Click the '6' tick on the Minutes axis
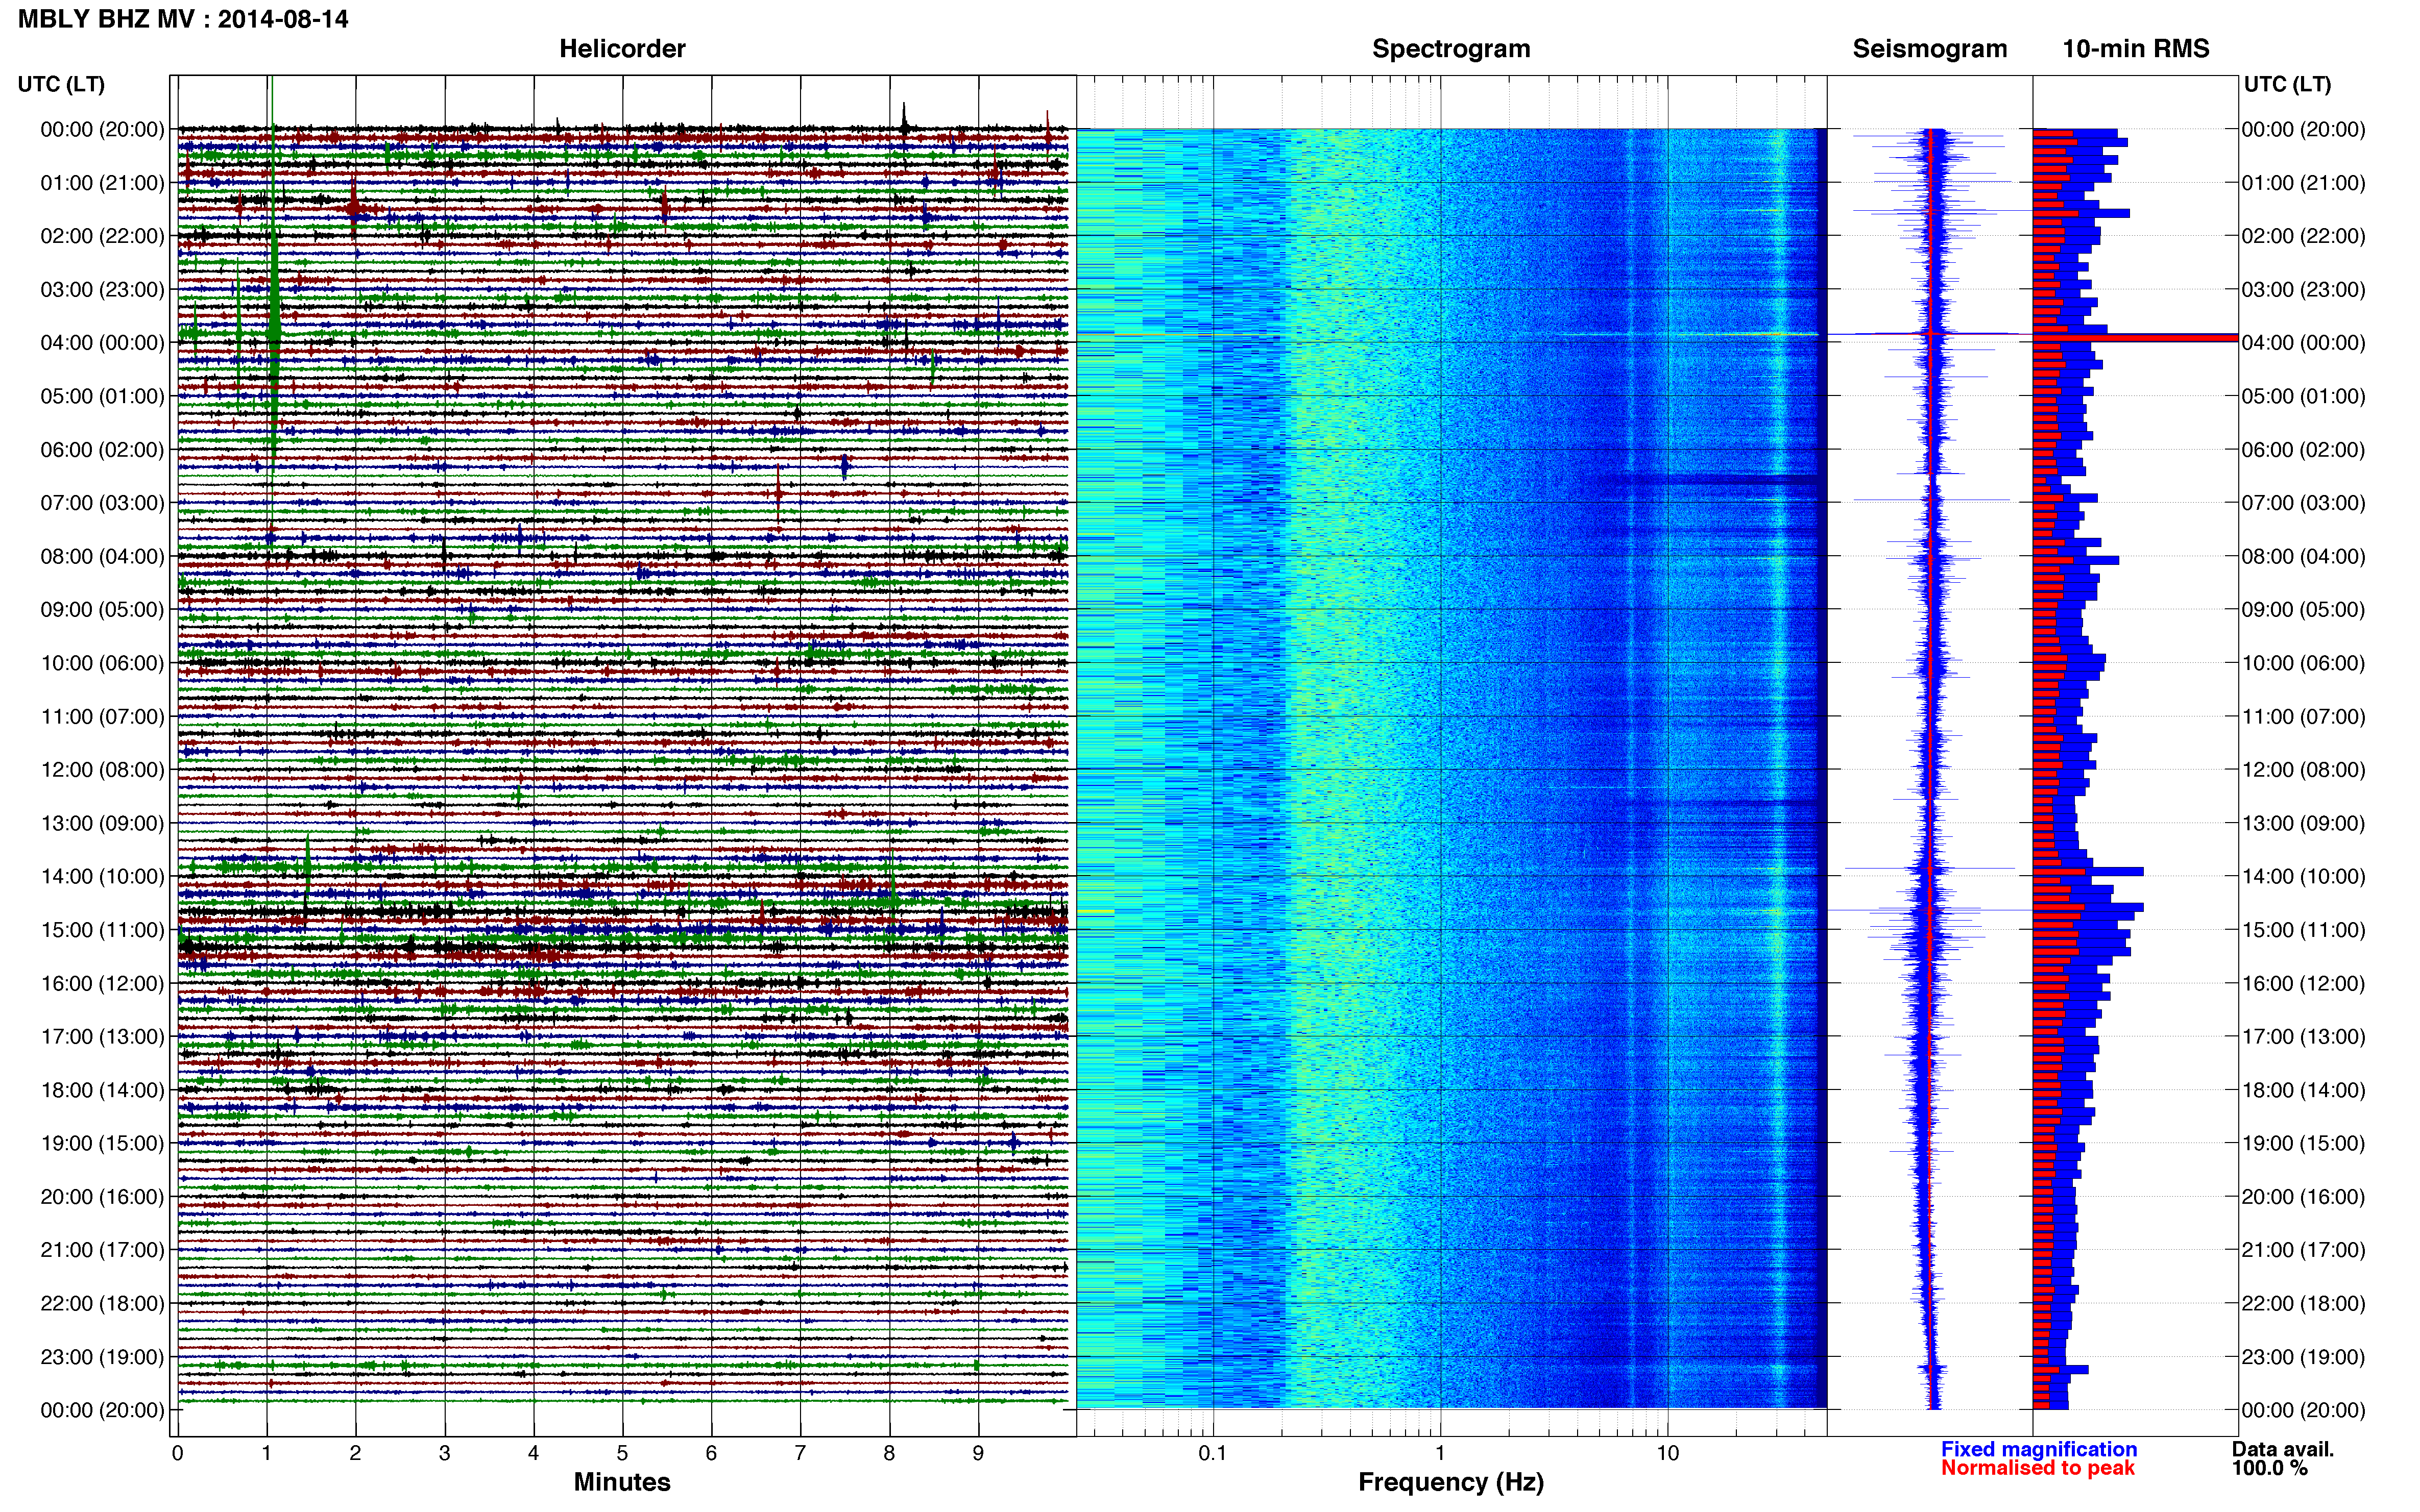This screenshot has height=1512, width=2420. [x=711, y=1454]
